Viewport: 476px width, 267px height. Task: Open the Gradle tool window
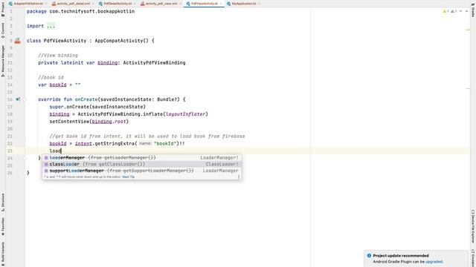pyautogui.click(x=473, y=9)
